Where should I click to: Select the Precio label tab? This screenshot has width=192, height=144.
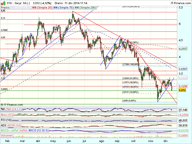(5, 8)
